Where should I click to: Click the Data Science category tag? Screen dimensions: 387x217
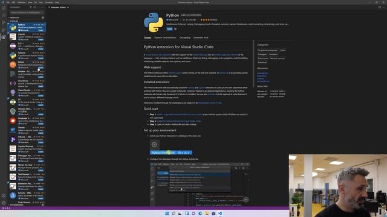tap(263, 58)
